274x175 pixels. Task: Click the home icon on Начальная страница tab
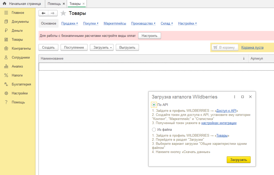point(5,3)
